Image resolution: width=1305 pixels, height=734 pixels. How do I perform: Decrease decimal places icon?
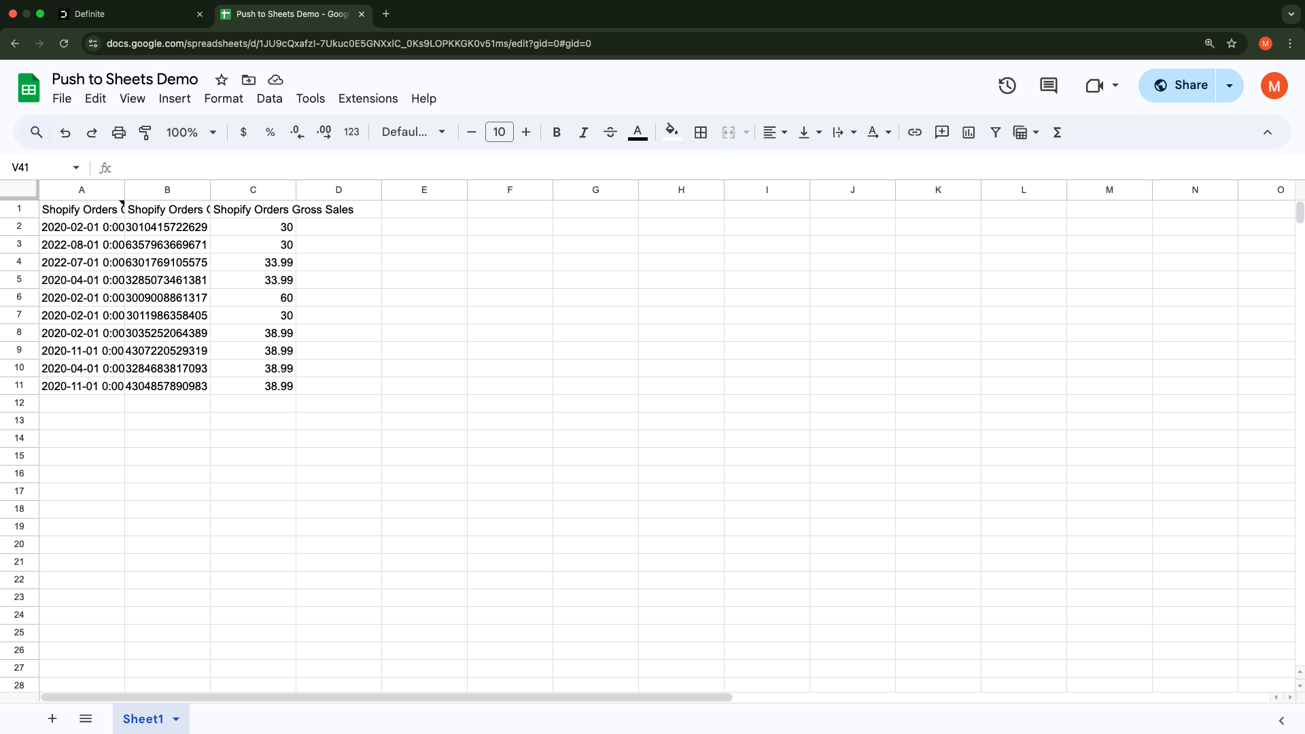[x=297, y=133]
